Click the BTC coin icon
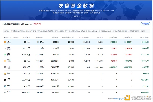The height and width of the screenshot is (102, 153). coord(5,42)
